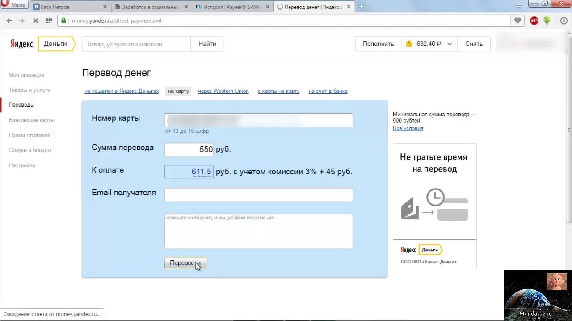Open the Speed Dial grid icon
Viewport: 572px width, 321px height.
pos(49,21)
